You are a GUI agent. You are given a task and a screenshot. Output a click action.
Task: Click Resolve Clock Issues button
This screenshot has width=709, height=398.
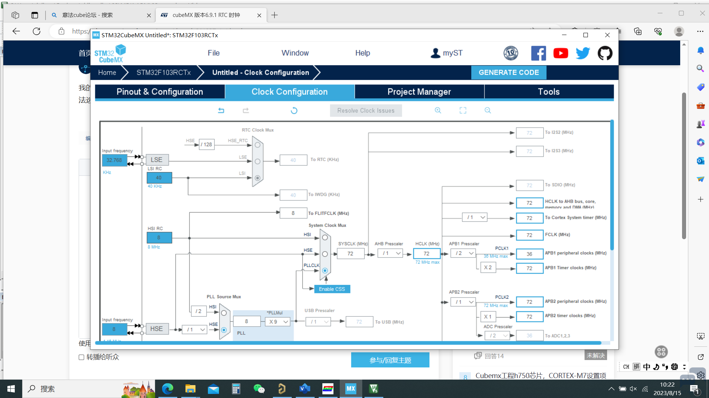point(366,111)
